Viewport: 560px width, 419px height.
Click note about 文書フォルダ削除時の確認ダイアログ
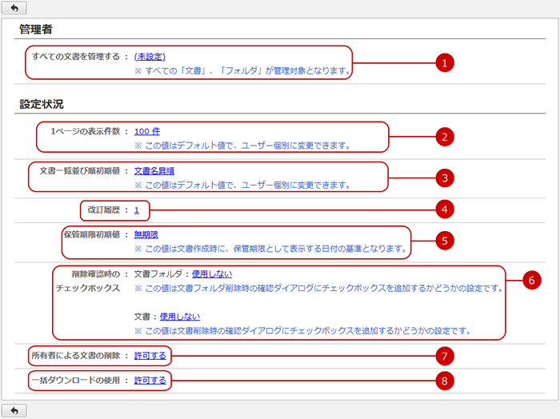point(319,288)
